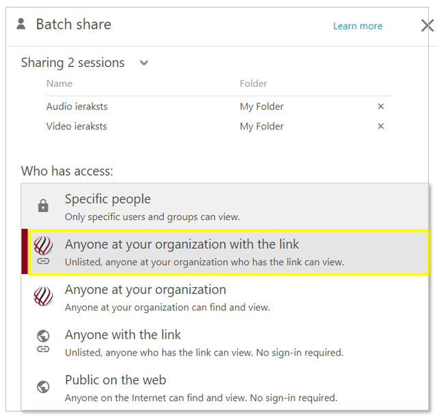
Task: Click the lock icon beside Specific people
Action: click(43, 206)
